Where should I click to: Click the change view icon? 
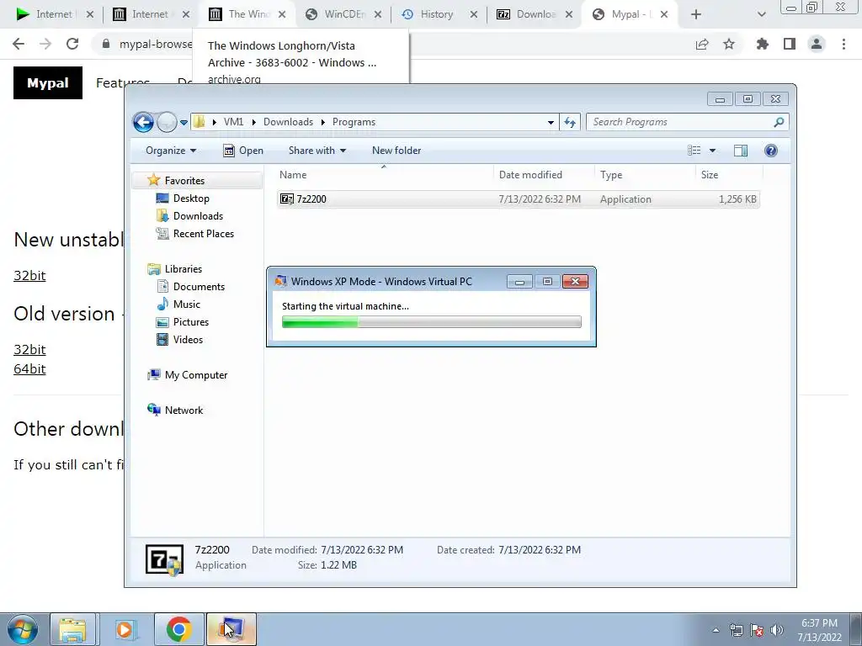(x=694, y=151)
